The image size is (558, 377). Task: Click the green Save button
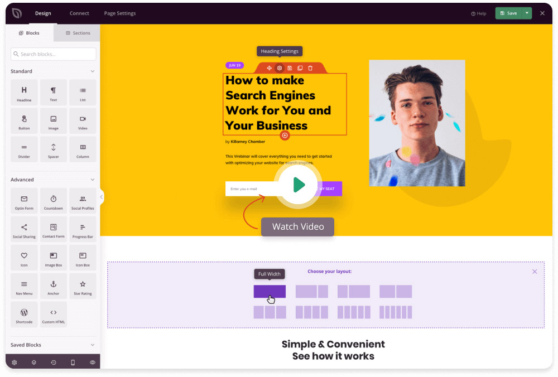tap(508, 13)
